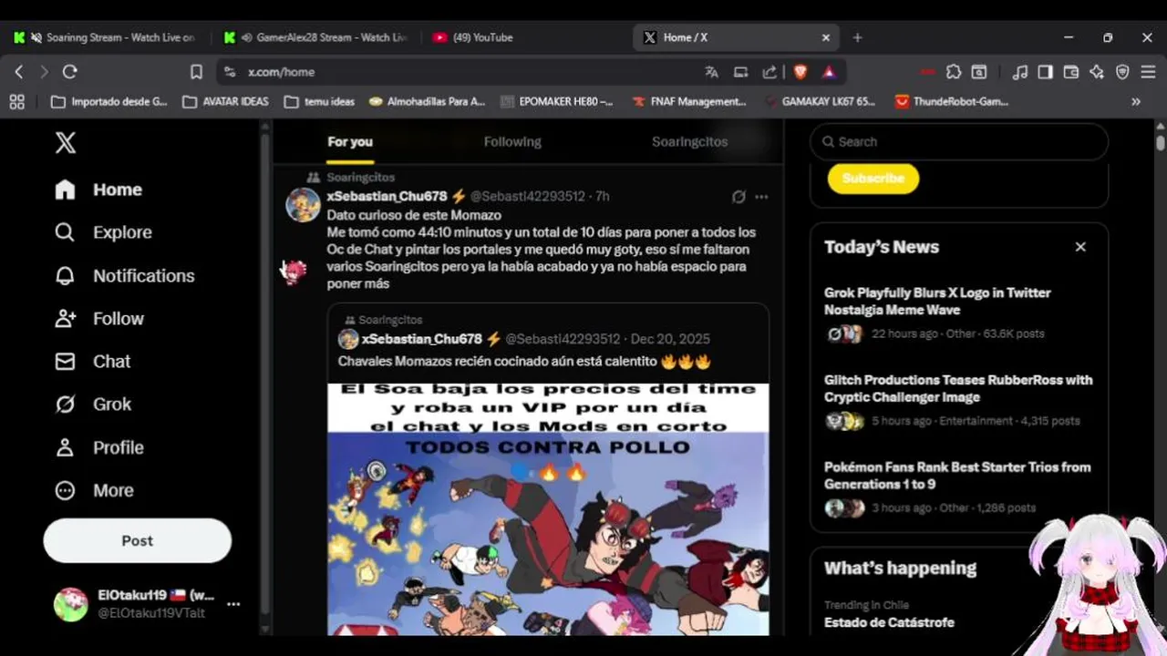The height and width of the screenshot is (656, 1167).
Task: Dismiss Today's News with the X
Action: (1080, 247)
